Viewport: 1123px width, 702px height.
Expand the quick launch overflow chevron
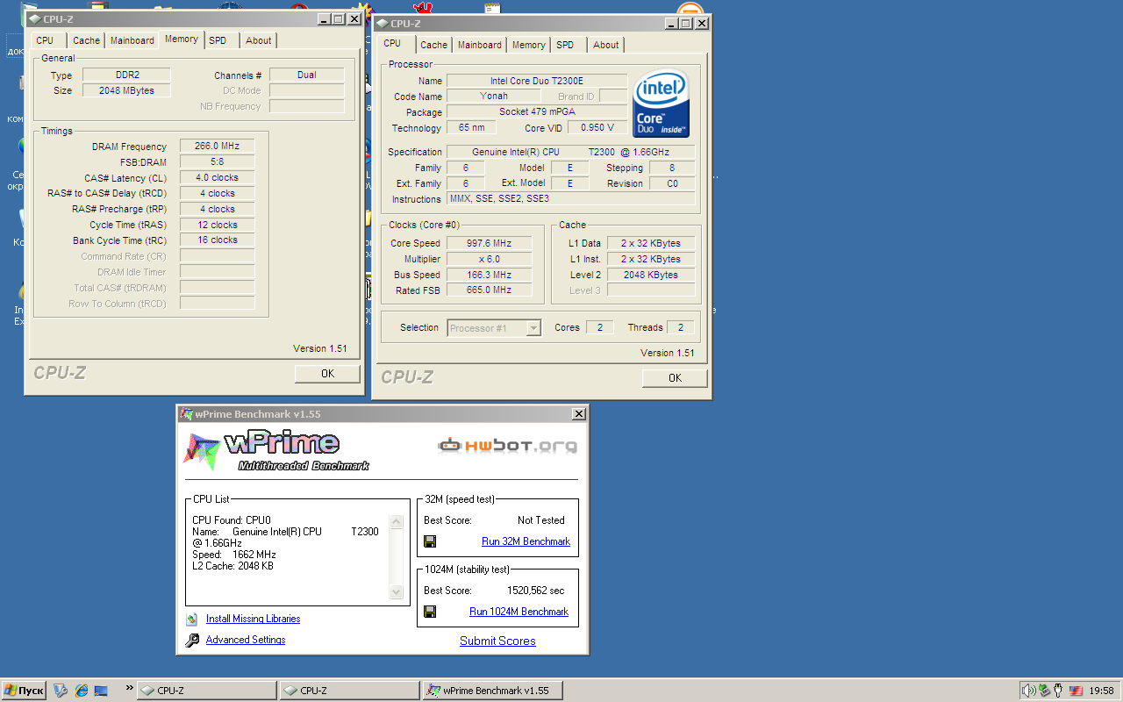point(130,687)
